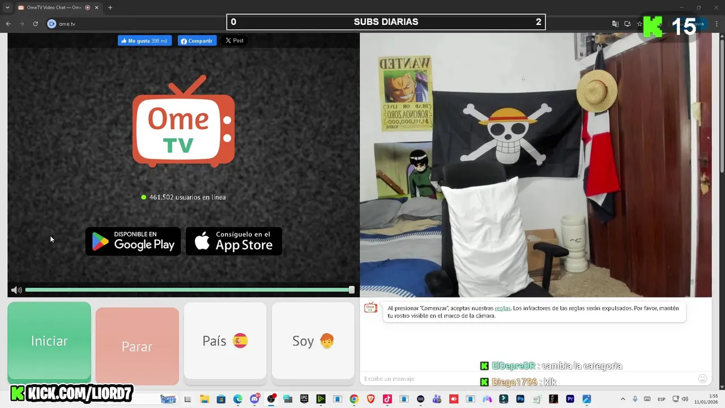Click the Facebook Me gusta button
This screenshot has width=725, height=408.
[144, 41]
